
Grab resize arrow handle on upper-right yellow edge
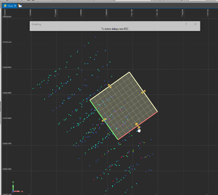click(x=144, y=92)
